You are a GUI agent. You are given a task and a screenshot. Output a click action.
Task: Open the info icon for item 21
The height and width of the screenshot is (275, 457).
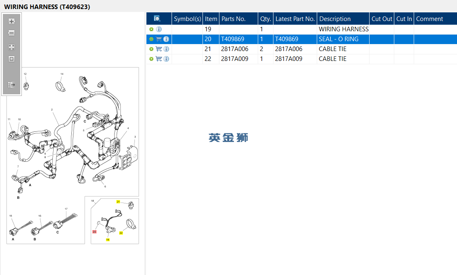[x=166, y=49]
